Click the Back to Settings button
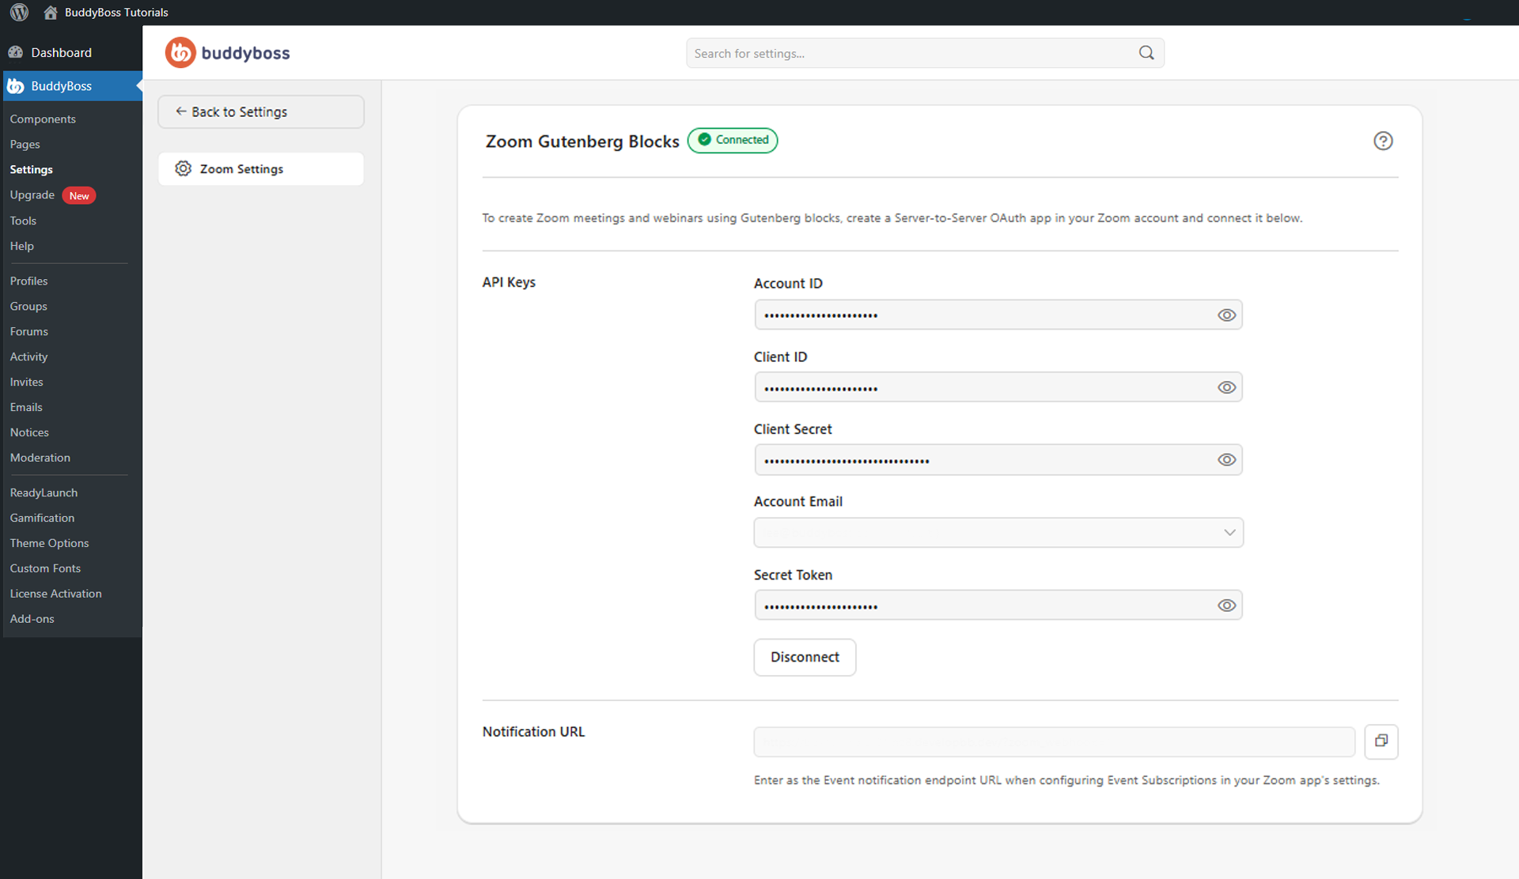The image size is (1519, 879). pyautogui.click(x=261, y=112)
